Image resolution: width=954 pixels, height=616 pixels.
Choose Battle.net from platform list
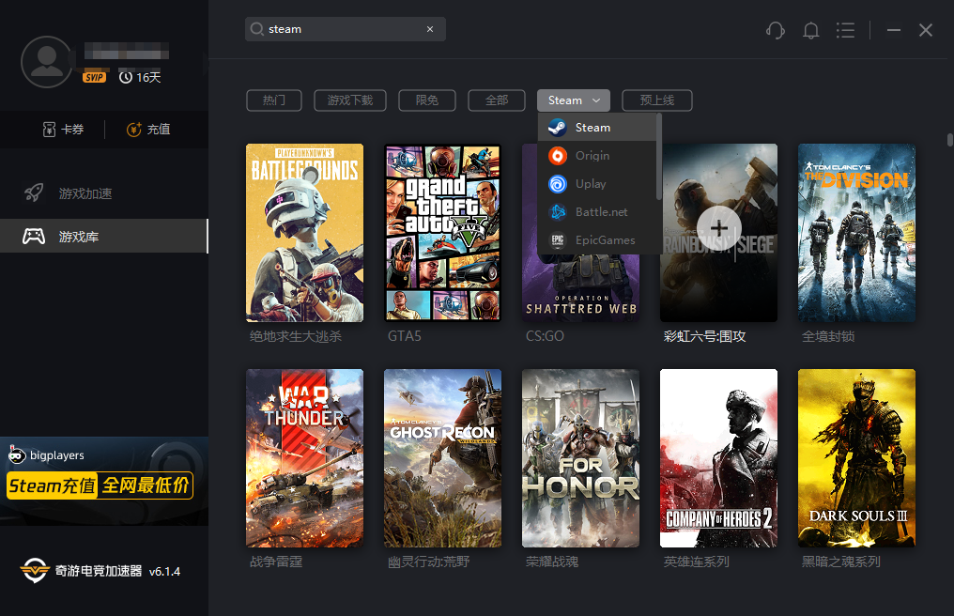point(597,212)
